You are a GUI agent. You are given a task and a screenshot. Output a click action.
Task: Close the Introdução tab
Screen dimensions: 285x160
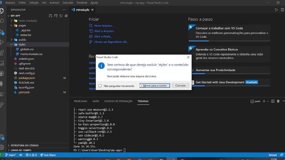92,10
